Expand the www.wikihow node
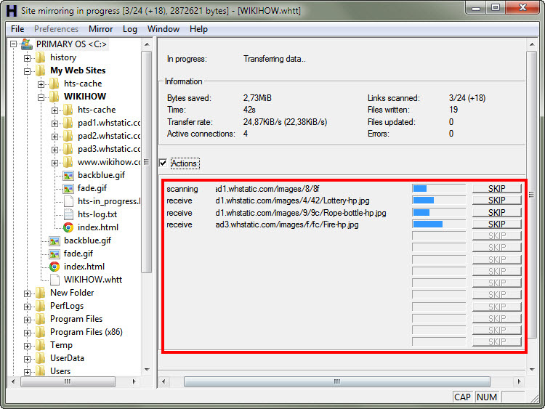The width and height of the screenshot is (545, 409). (x=54, y=163)
